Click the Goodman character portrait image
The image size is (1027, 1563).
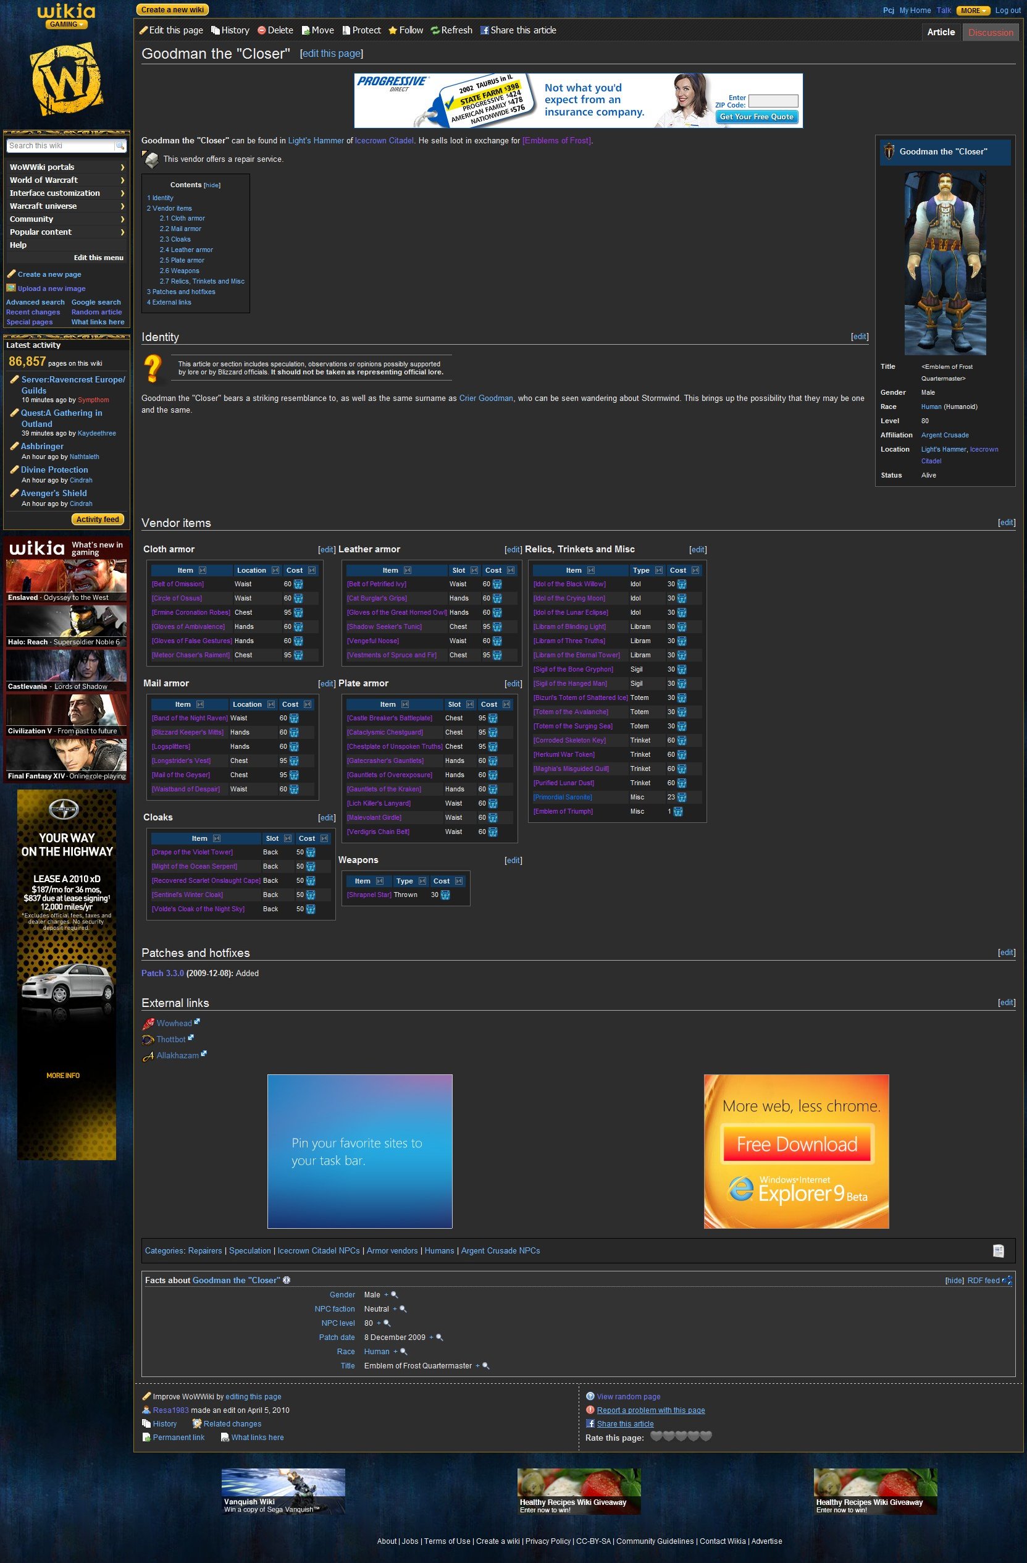tap(945, 263)
